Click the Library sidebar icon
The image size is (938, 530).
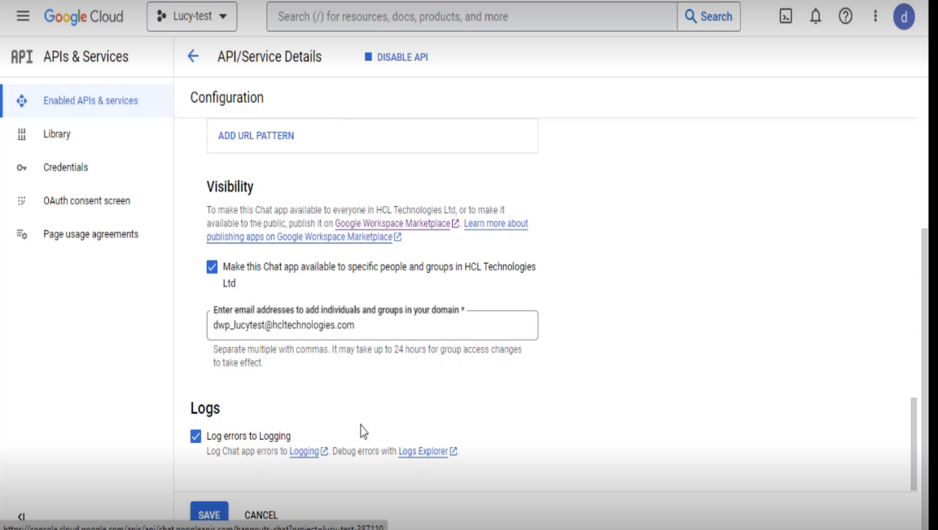click(21, 134)
